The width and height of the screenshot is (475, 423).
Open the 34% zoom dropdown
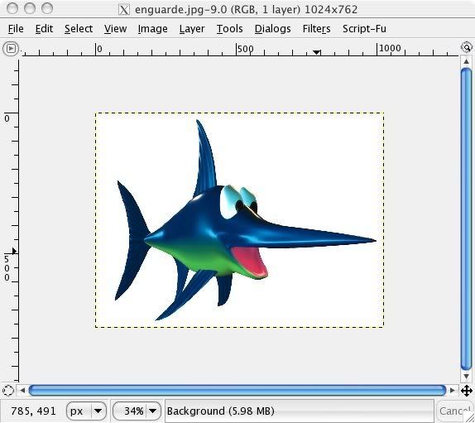click(137, 411)
